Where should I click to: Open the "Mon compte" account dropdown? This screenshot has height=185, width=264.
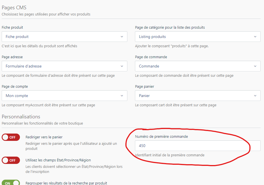pos(65,96)
